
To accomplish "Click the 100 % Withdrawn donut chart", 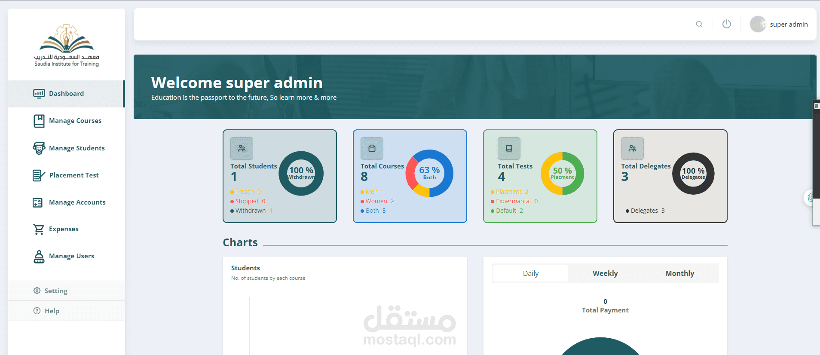I will pyautogui.click(x=301, y=174).
